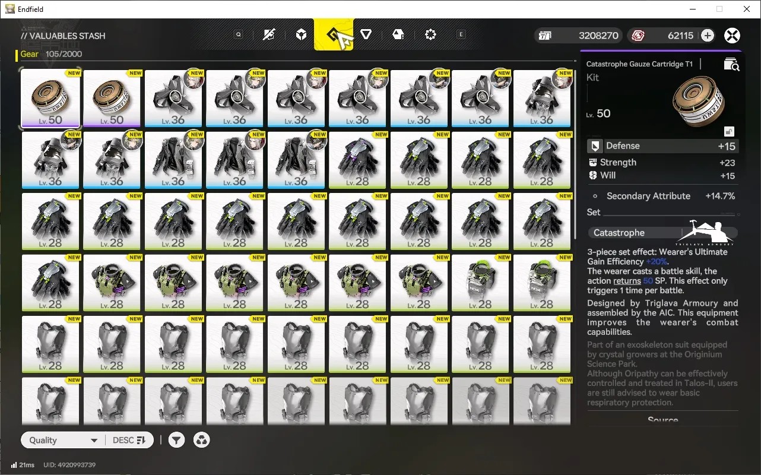The image size is (761, 475).
Task: Select the highlighted yellow Gear tab
Action: pos(334,34)
